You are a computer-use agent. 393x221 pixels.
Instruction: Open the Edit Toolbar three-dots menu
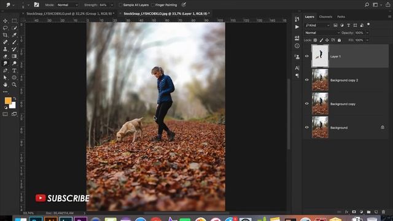[x=6, y=92]
